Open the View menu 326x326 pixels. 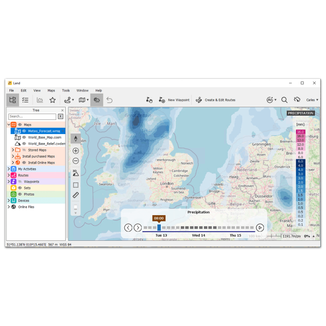click(37, 90)
